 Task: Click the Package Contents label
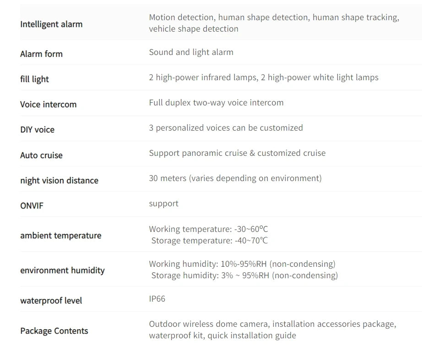(x=54, y=331)
